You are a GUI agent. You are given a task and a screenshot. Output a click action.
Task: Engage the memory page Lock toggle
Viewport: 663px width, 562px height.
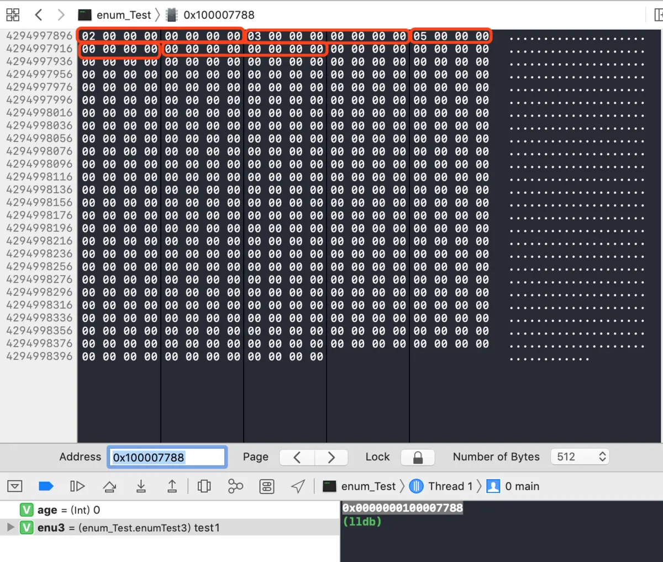tap(418, 457)
